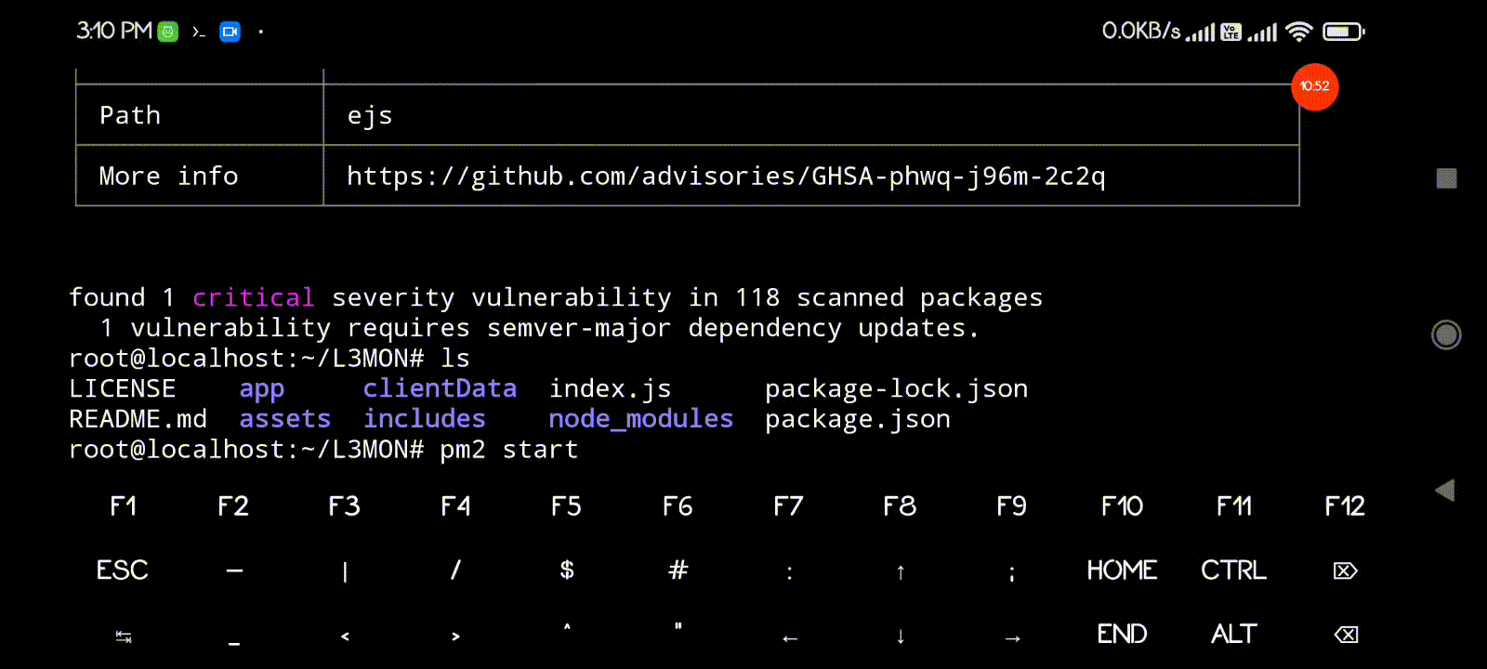Tap the LICENSE file name

[123, 388]
